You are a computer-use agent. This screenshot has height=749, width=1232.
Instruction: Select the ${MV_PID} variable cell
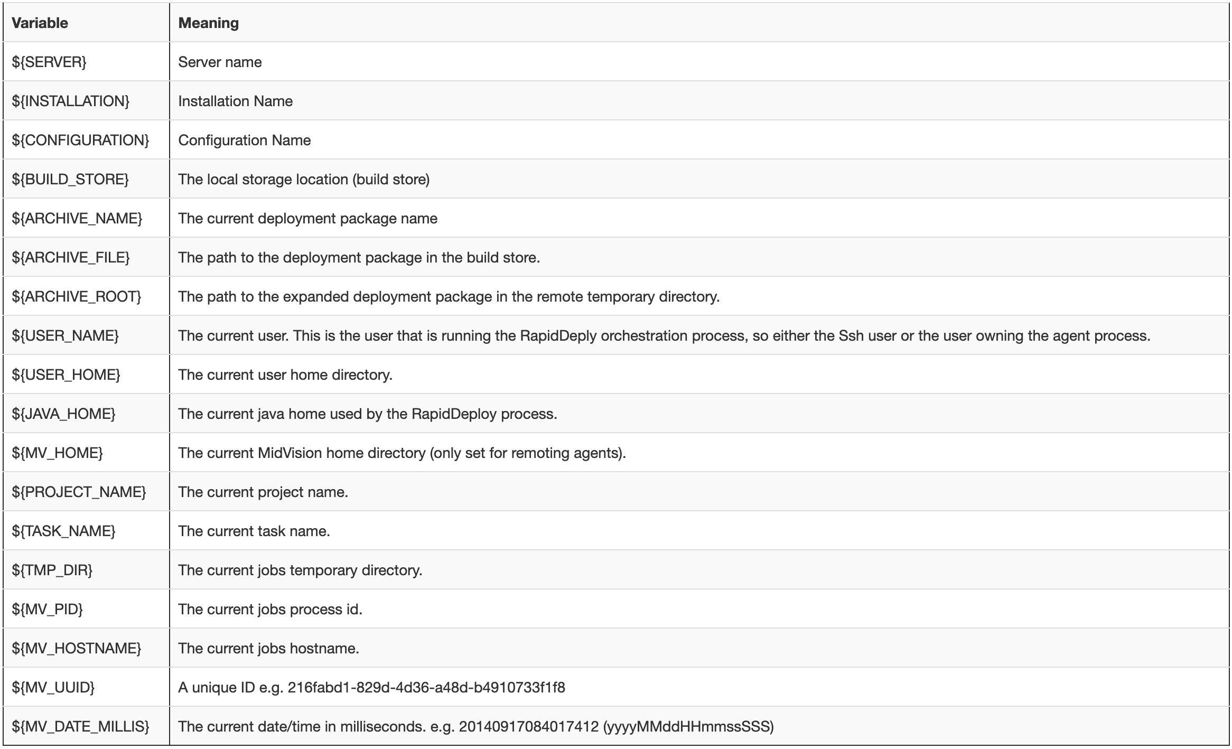(86, 609)
